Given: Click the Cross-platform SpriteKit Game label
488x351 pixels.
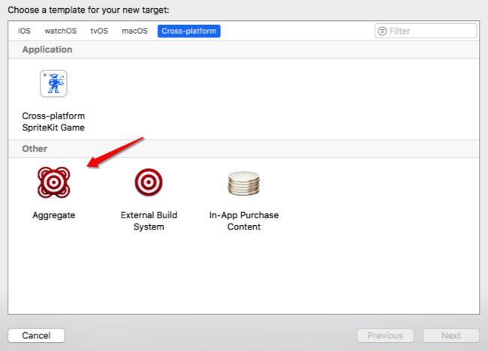Looking at the screenshot, I should coord(53,121).
